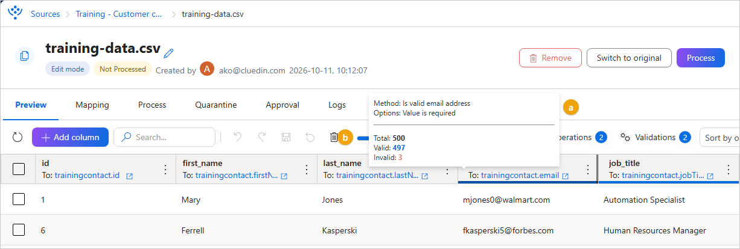This screenshot has width=740, height=249.
Task: Click the Process button
Action: 701,58
